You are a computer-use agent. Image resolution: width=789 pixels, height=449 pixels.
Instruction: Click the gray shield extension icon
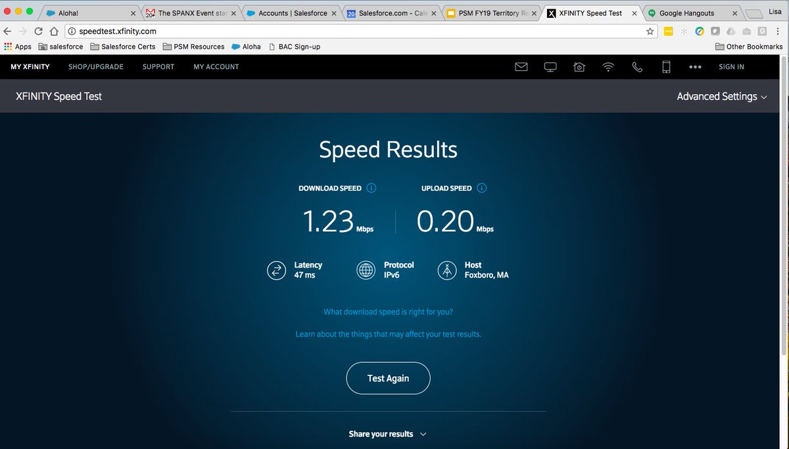coord(715,31)
